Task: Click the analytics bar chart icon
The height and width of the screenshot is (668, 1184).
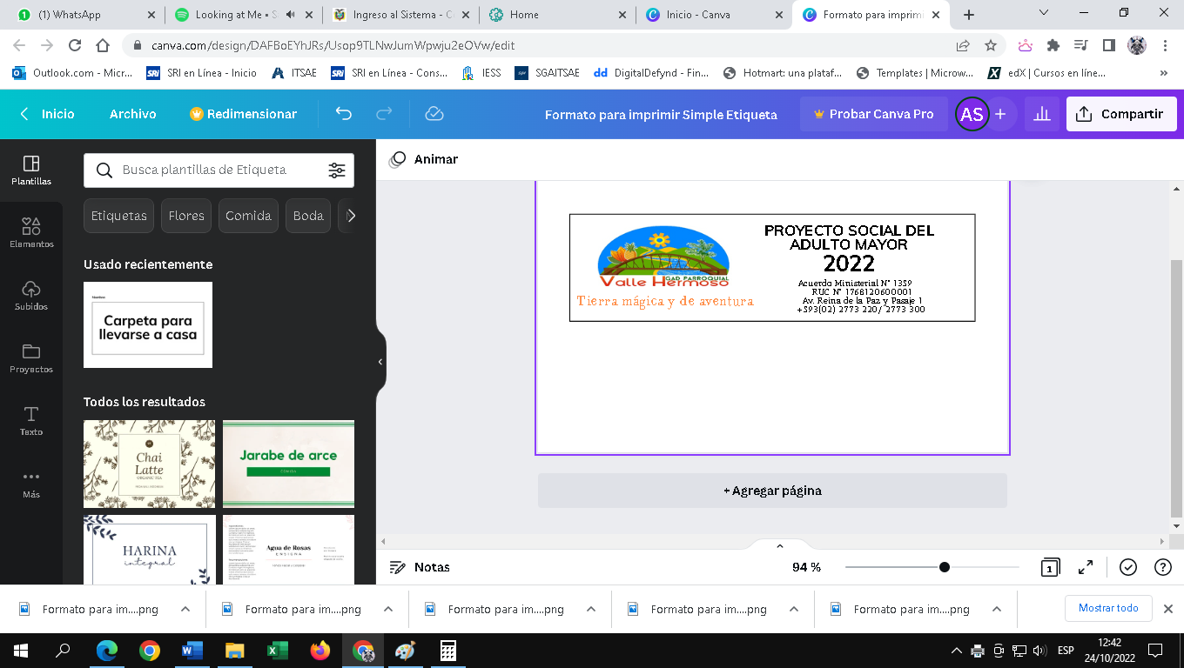Action: click(1041, 114)
